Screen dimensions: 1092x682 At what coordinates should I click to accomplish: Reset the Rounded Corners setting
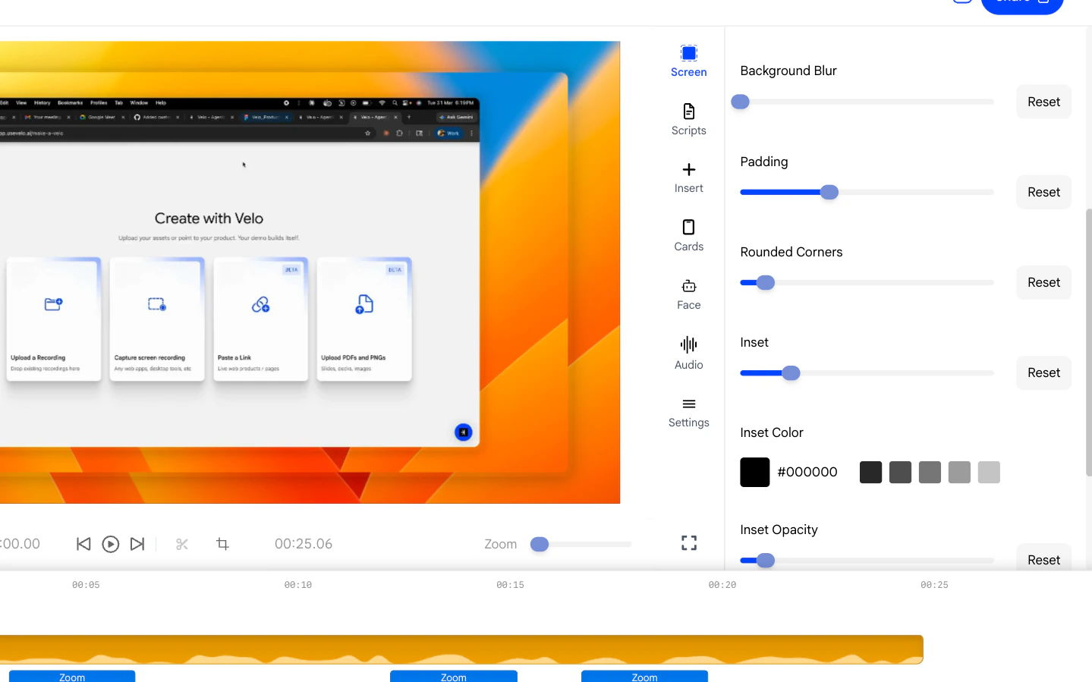1043,282
